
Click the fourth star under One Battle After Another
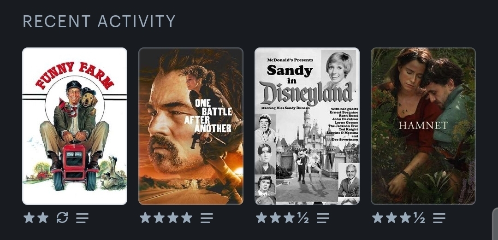(187, 218)
